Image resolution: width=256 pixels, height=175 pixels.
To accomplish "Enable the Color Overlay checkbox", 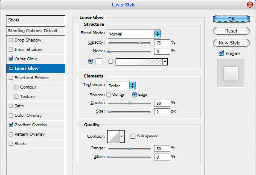I will click(x=11, y=116).
